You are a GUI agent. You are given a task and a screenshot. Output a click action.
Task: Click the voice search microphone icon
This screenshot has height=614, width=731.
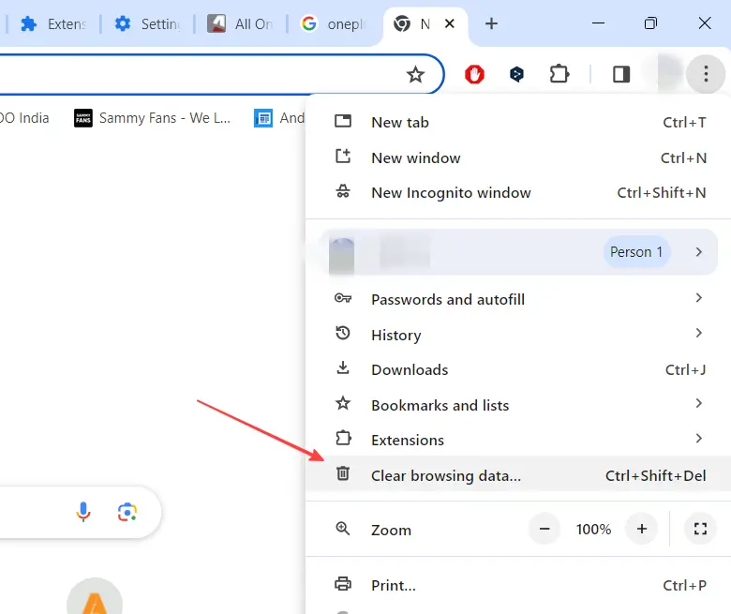(83, 511)
